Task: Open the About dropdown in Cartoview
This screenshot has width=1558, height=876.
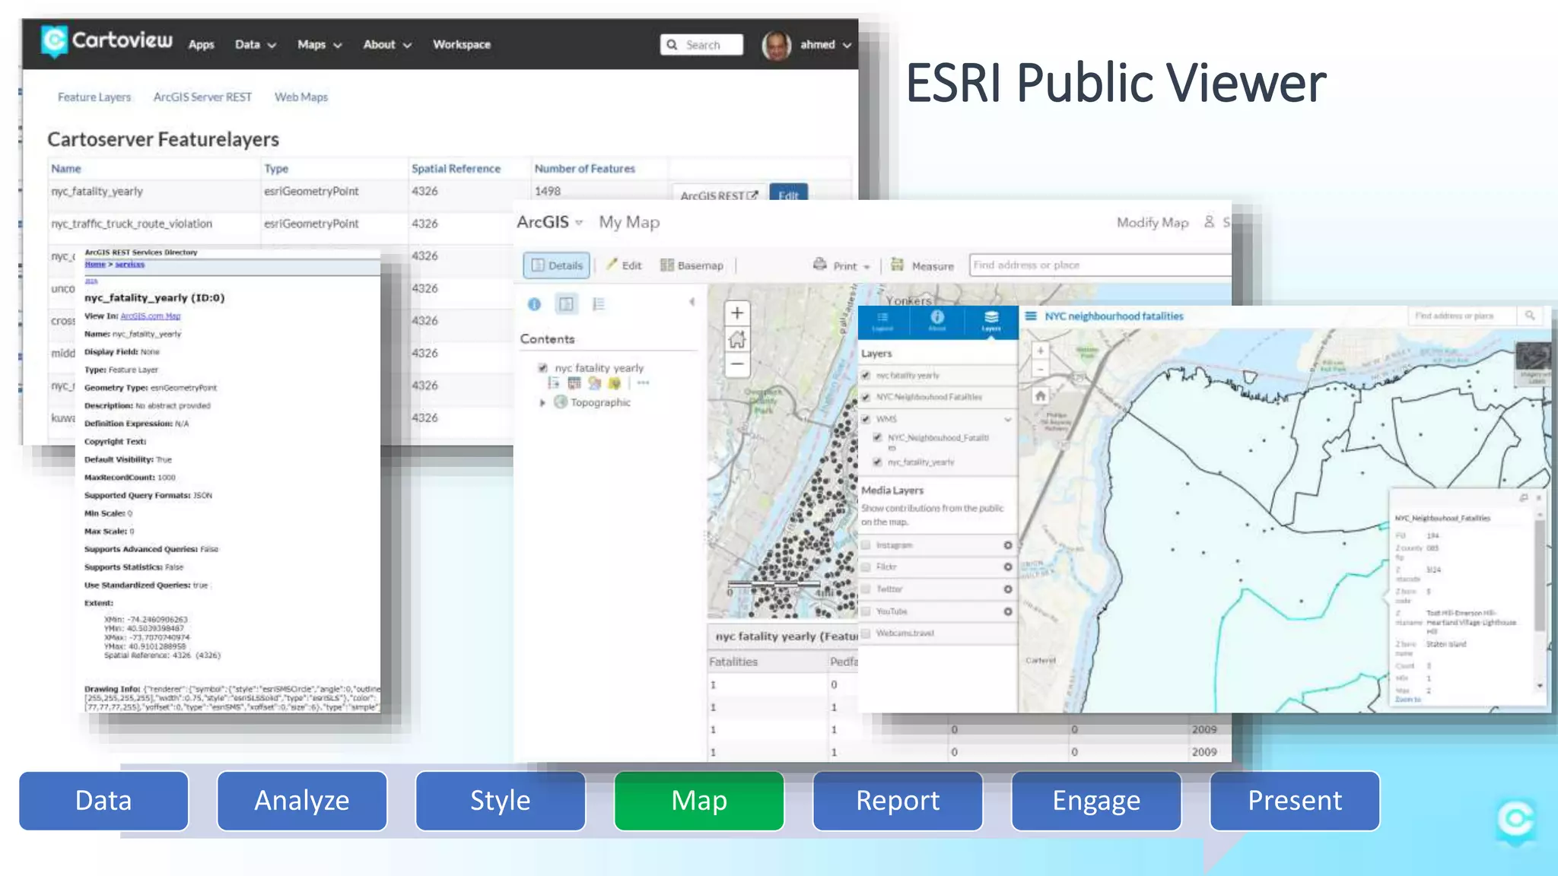Action: click(x=387, y=45)
